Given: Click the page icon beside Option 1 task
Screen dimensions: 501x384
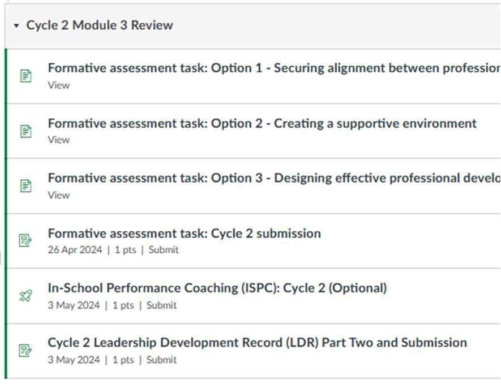Looking at the screenshot, I should pos(25,75).
